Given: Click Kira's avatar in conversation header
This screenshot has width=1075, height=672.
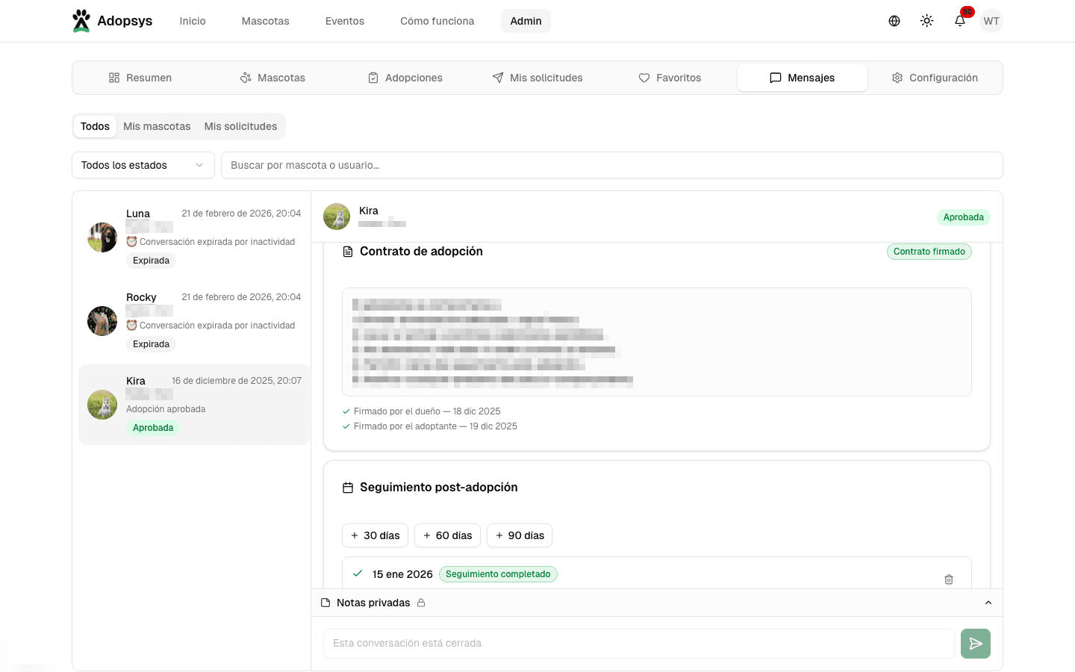Looking at the screenshot, I should pos(337,217).
